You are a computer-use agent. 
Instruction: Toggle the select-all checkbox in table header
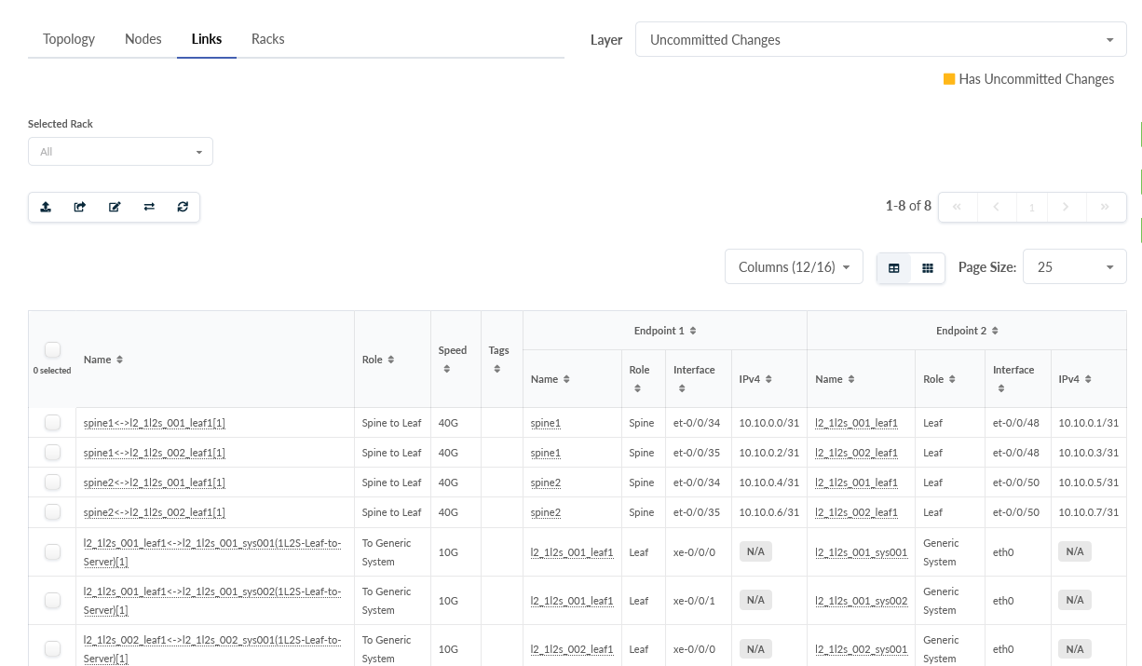(52, 349)
